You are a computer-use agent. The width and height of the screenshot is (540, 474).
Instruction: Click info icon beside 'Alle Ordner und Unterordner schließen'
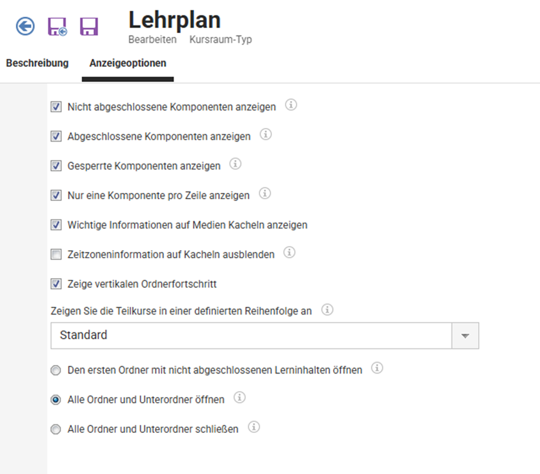pos(254,427)
